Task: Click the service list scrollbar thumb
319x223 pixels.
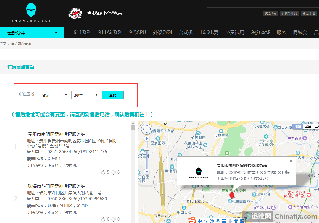Action: (x=133, y=127)
